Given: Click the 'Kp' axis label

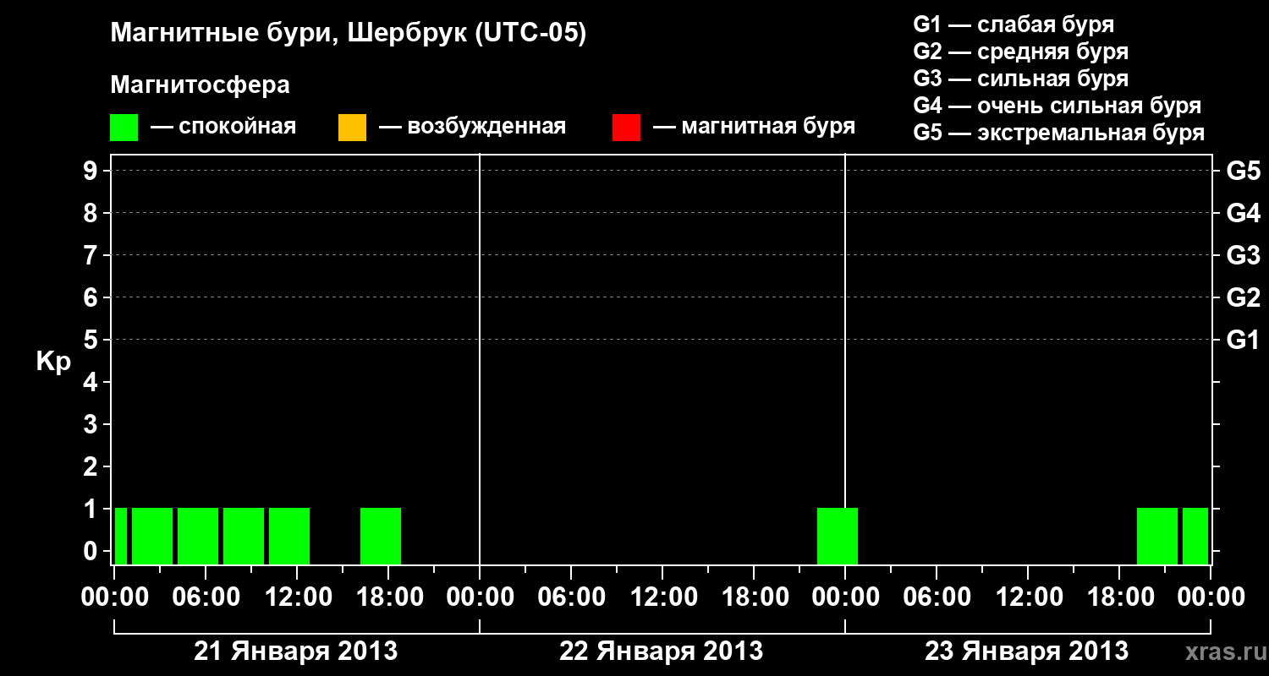Looking at the screenshot, I should [x=54, y=362].
